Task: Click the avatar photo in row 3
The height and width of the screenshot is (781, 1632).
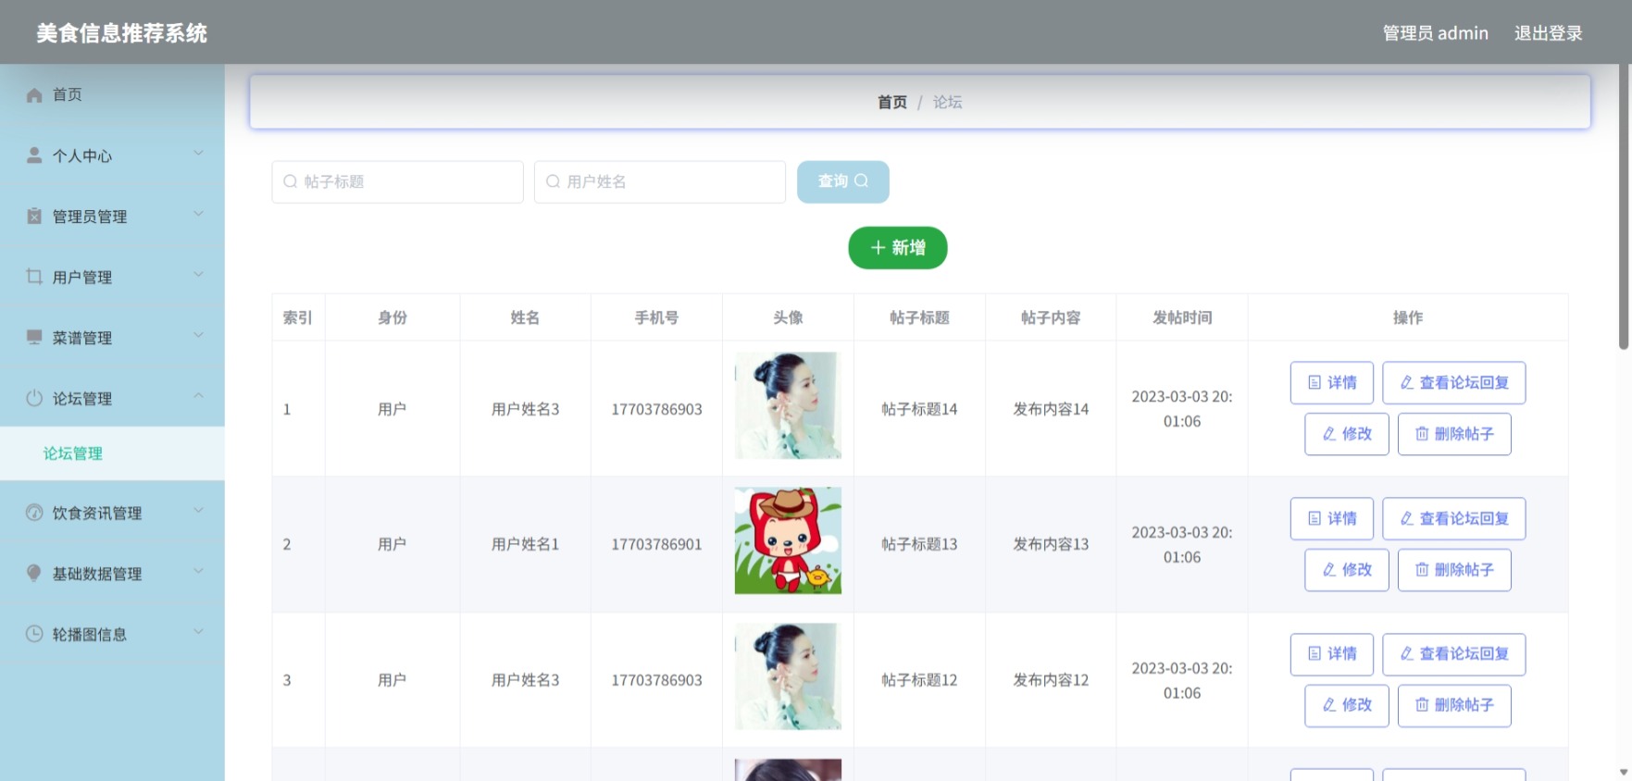Action: pos(788,676)
